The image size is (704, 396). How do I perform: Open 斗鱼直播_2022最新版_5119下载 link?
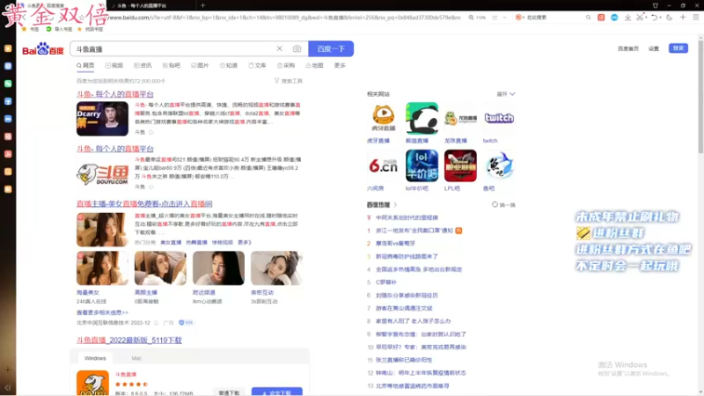(128, 341)
